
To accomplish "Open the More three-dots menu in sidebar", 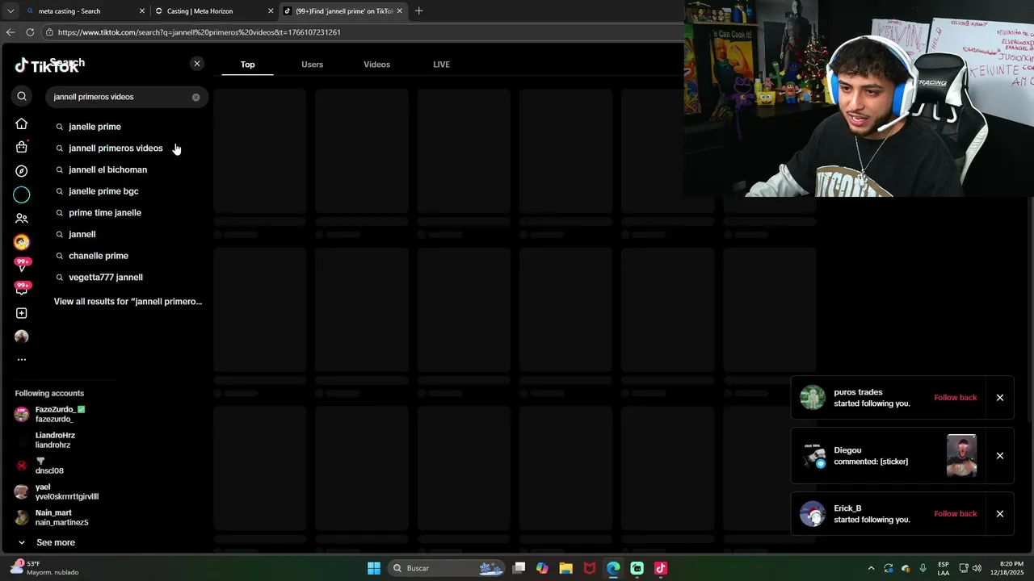I will click(x=22, y=360).
